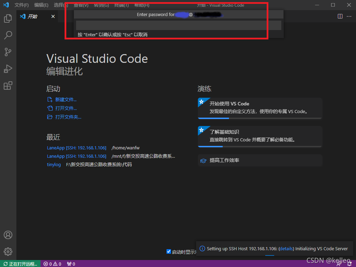
Task: Click progress bar under 了解基础知识
Action: coord(260,147)
